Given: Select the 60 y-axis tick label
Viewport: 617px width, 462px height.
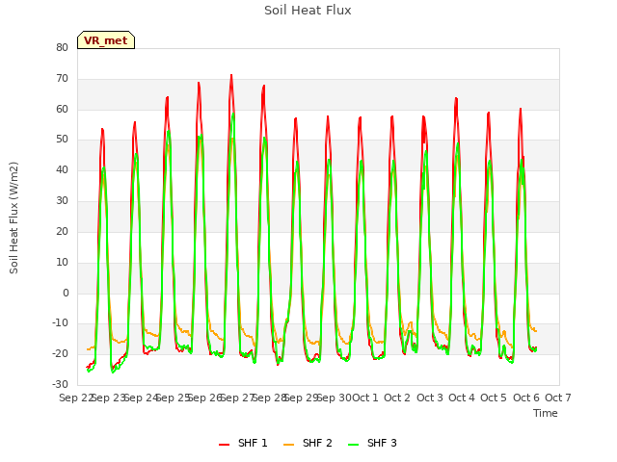Looking at the screenshot, I should point(62,109).
